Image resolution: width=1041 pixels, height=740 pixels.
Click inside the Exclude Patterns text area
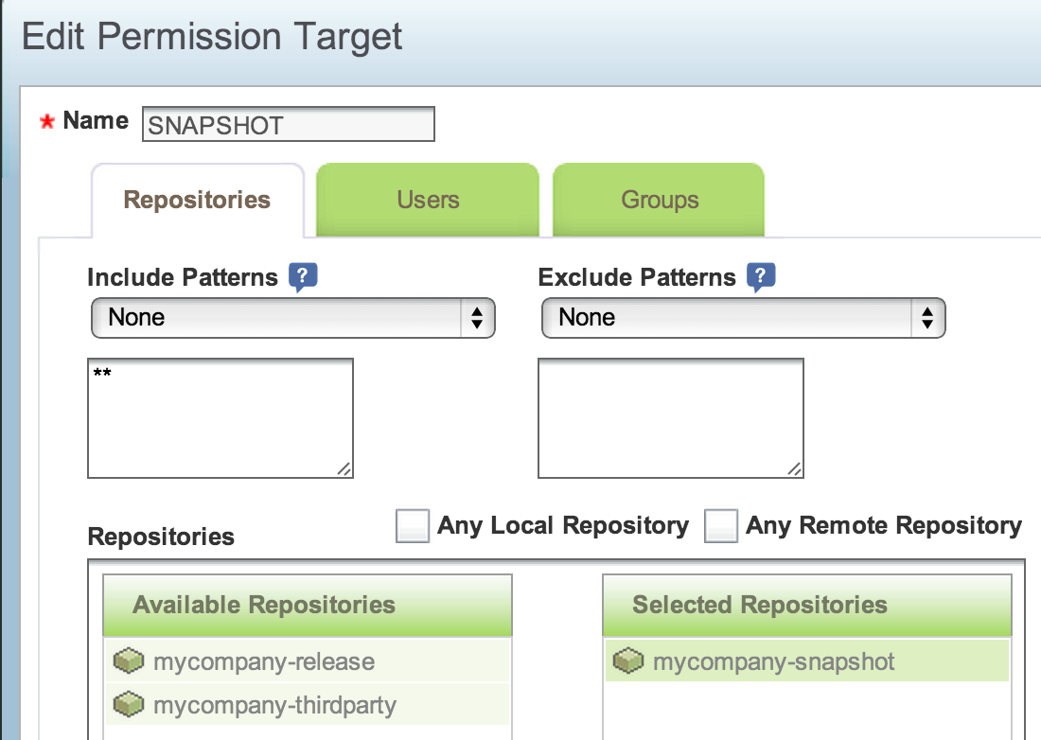click(x=670, y=418)
